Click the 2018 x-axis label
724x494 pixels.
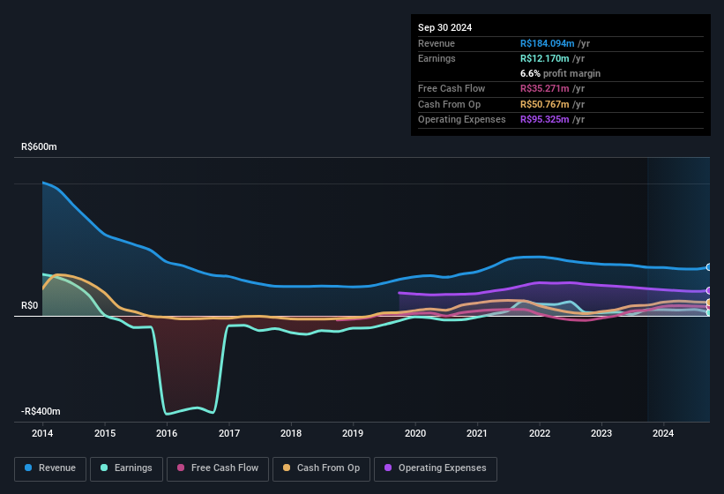[x=291, y=433]
